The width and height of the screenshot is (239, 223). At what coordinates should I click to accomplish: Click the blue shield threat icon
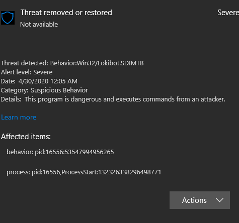(8, 18)
